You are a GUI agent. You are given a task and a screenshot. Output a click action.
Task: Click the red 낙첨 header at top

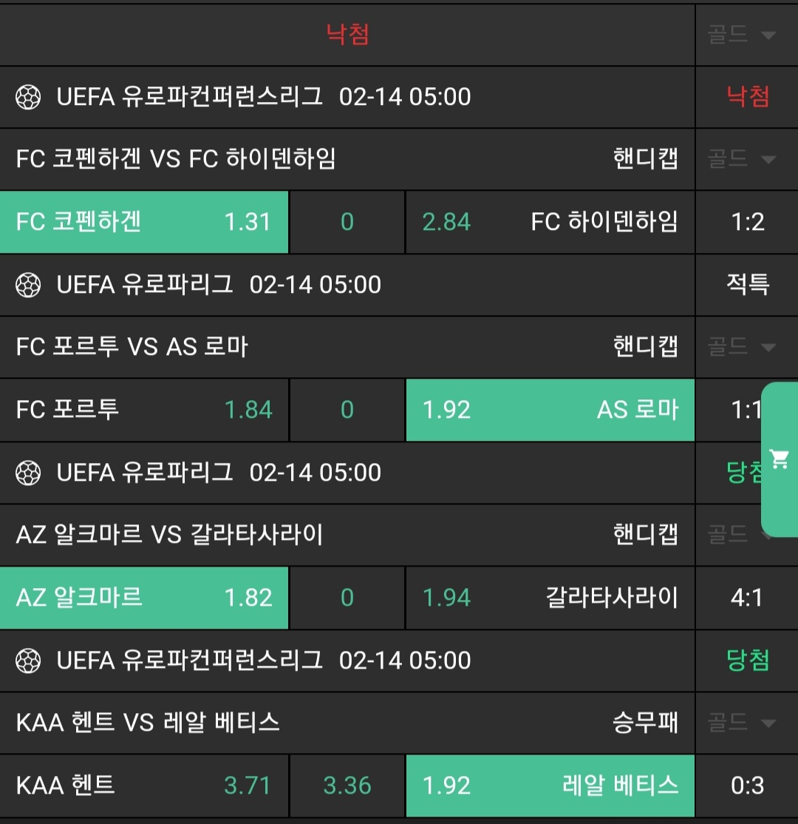click(x=347, y=35)
